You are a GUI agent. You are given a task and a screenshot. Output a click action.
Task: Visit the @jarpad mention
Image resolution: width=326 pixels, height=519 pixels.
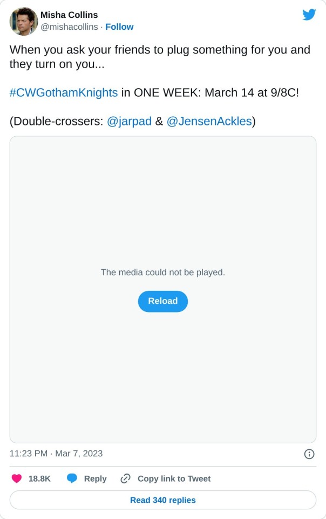coord(129,121)
